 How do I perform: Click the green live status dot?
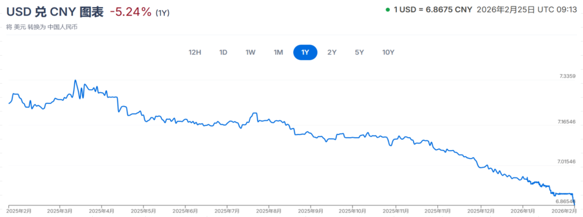pyautogui.click(x=388, y=10)
